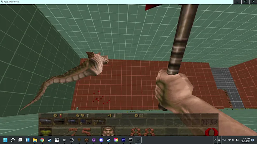Screen dimensions: 257x144
Task: Click the Quake window title bar icon
Action: tap(2, 2)
